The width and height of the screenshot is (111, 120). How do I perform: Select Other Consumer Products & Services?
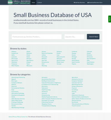tap(52, 99)
